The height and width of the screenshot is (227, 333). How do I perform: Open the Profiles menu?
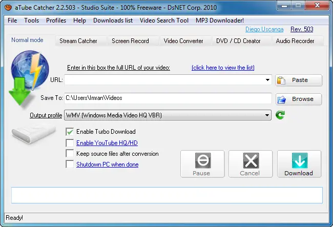(56, 20)
